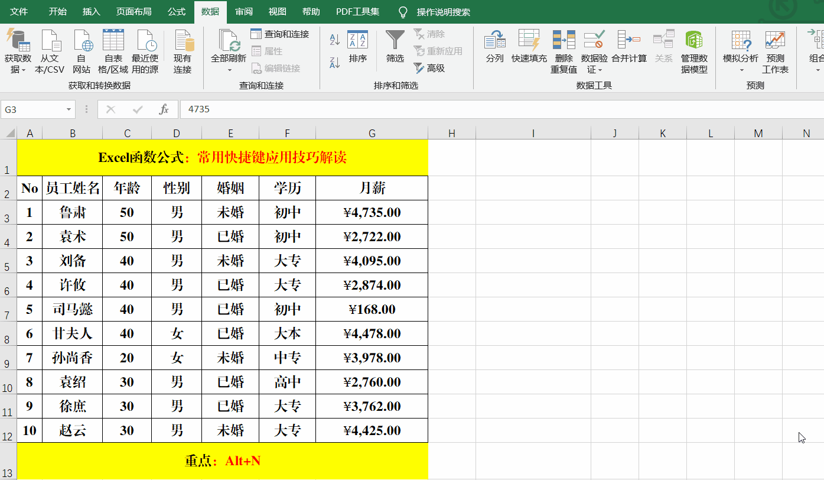The width and height of the screenshot is (824, 480).
Task: Expand the 数据验证 dropdown arrow
Action: [600, 70]
